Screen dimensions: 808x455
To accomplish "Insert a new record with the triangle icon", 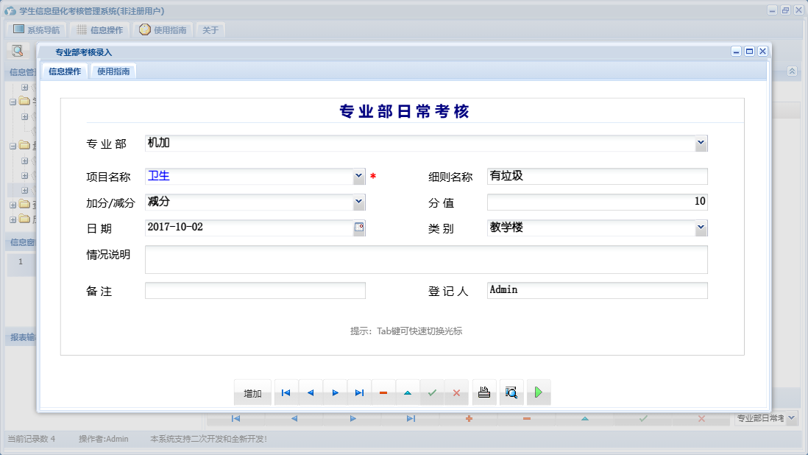I will pos(407,392).
